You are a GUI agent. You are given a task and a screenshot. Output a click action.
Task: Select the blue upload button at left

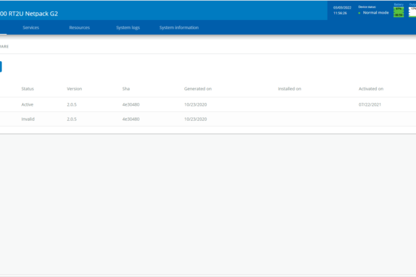pos(1,67)
